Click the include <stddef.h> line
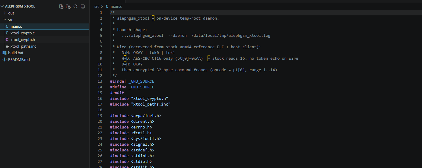This screenshot has width=422, height=168. pyautogui.click(x=132, y=150)
